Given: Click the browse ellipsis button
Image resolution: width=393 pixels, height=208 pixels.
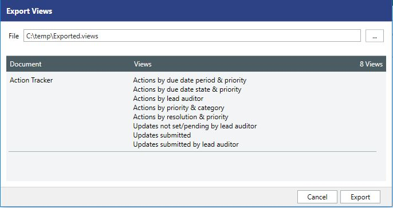Looking at the screenshot, I should click(375, 36).
